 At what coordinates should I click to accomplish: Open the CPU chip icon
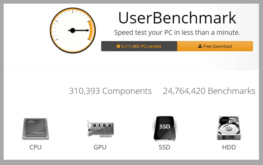click(x=35, y=128)
